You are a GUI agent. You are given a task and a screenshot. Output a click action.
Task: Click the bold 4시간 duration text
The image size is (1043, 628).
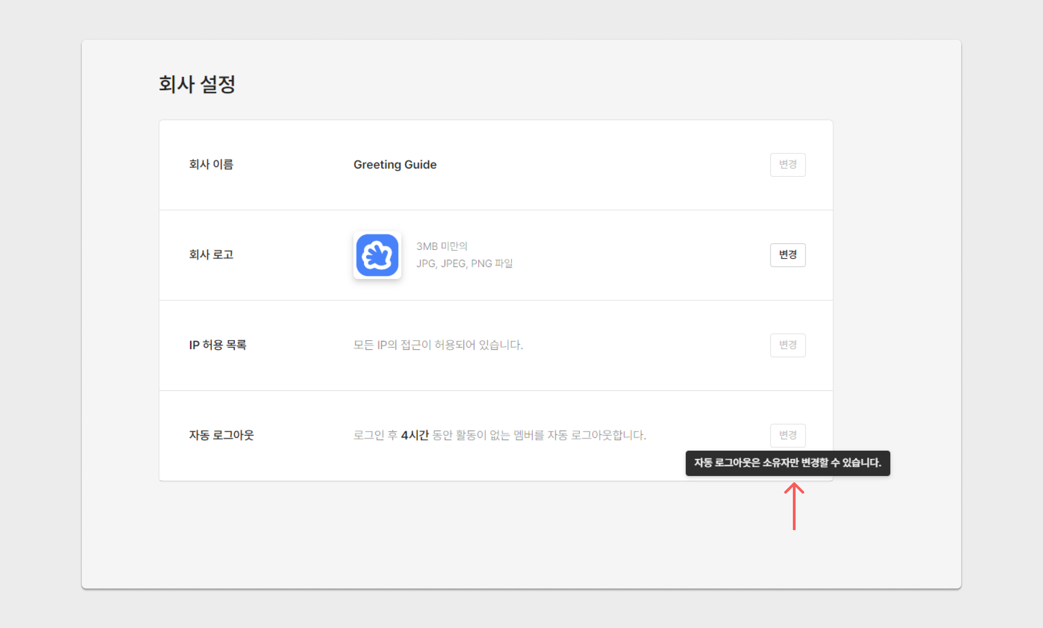[x=414, y=435]
